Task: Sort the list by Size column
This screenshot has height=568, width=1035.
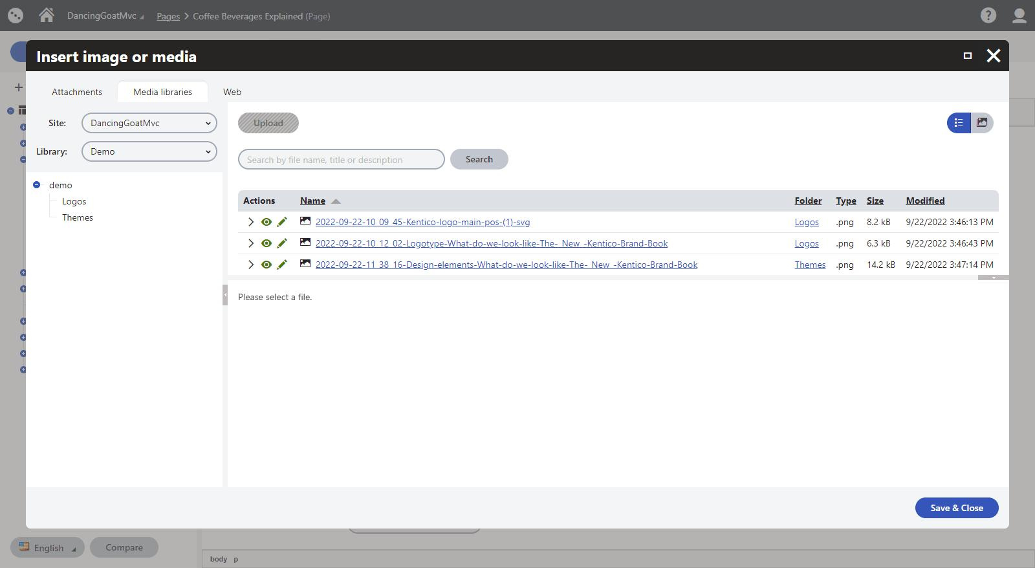Action: 875,201
